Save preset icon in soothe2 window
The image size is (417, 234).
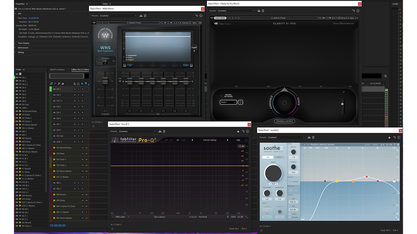[309, 138]
